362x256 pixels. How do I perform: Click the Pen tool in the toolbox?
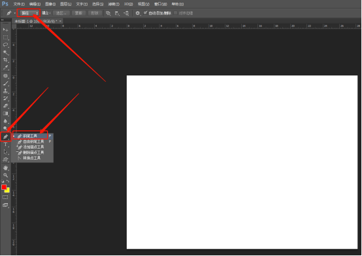click(5, 137)
